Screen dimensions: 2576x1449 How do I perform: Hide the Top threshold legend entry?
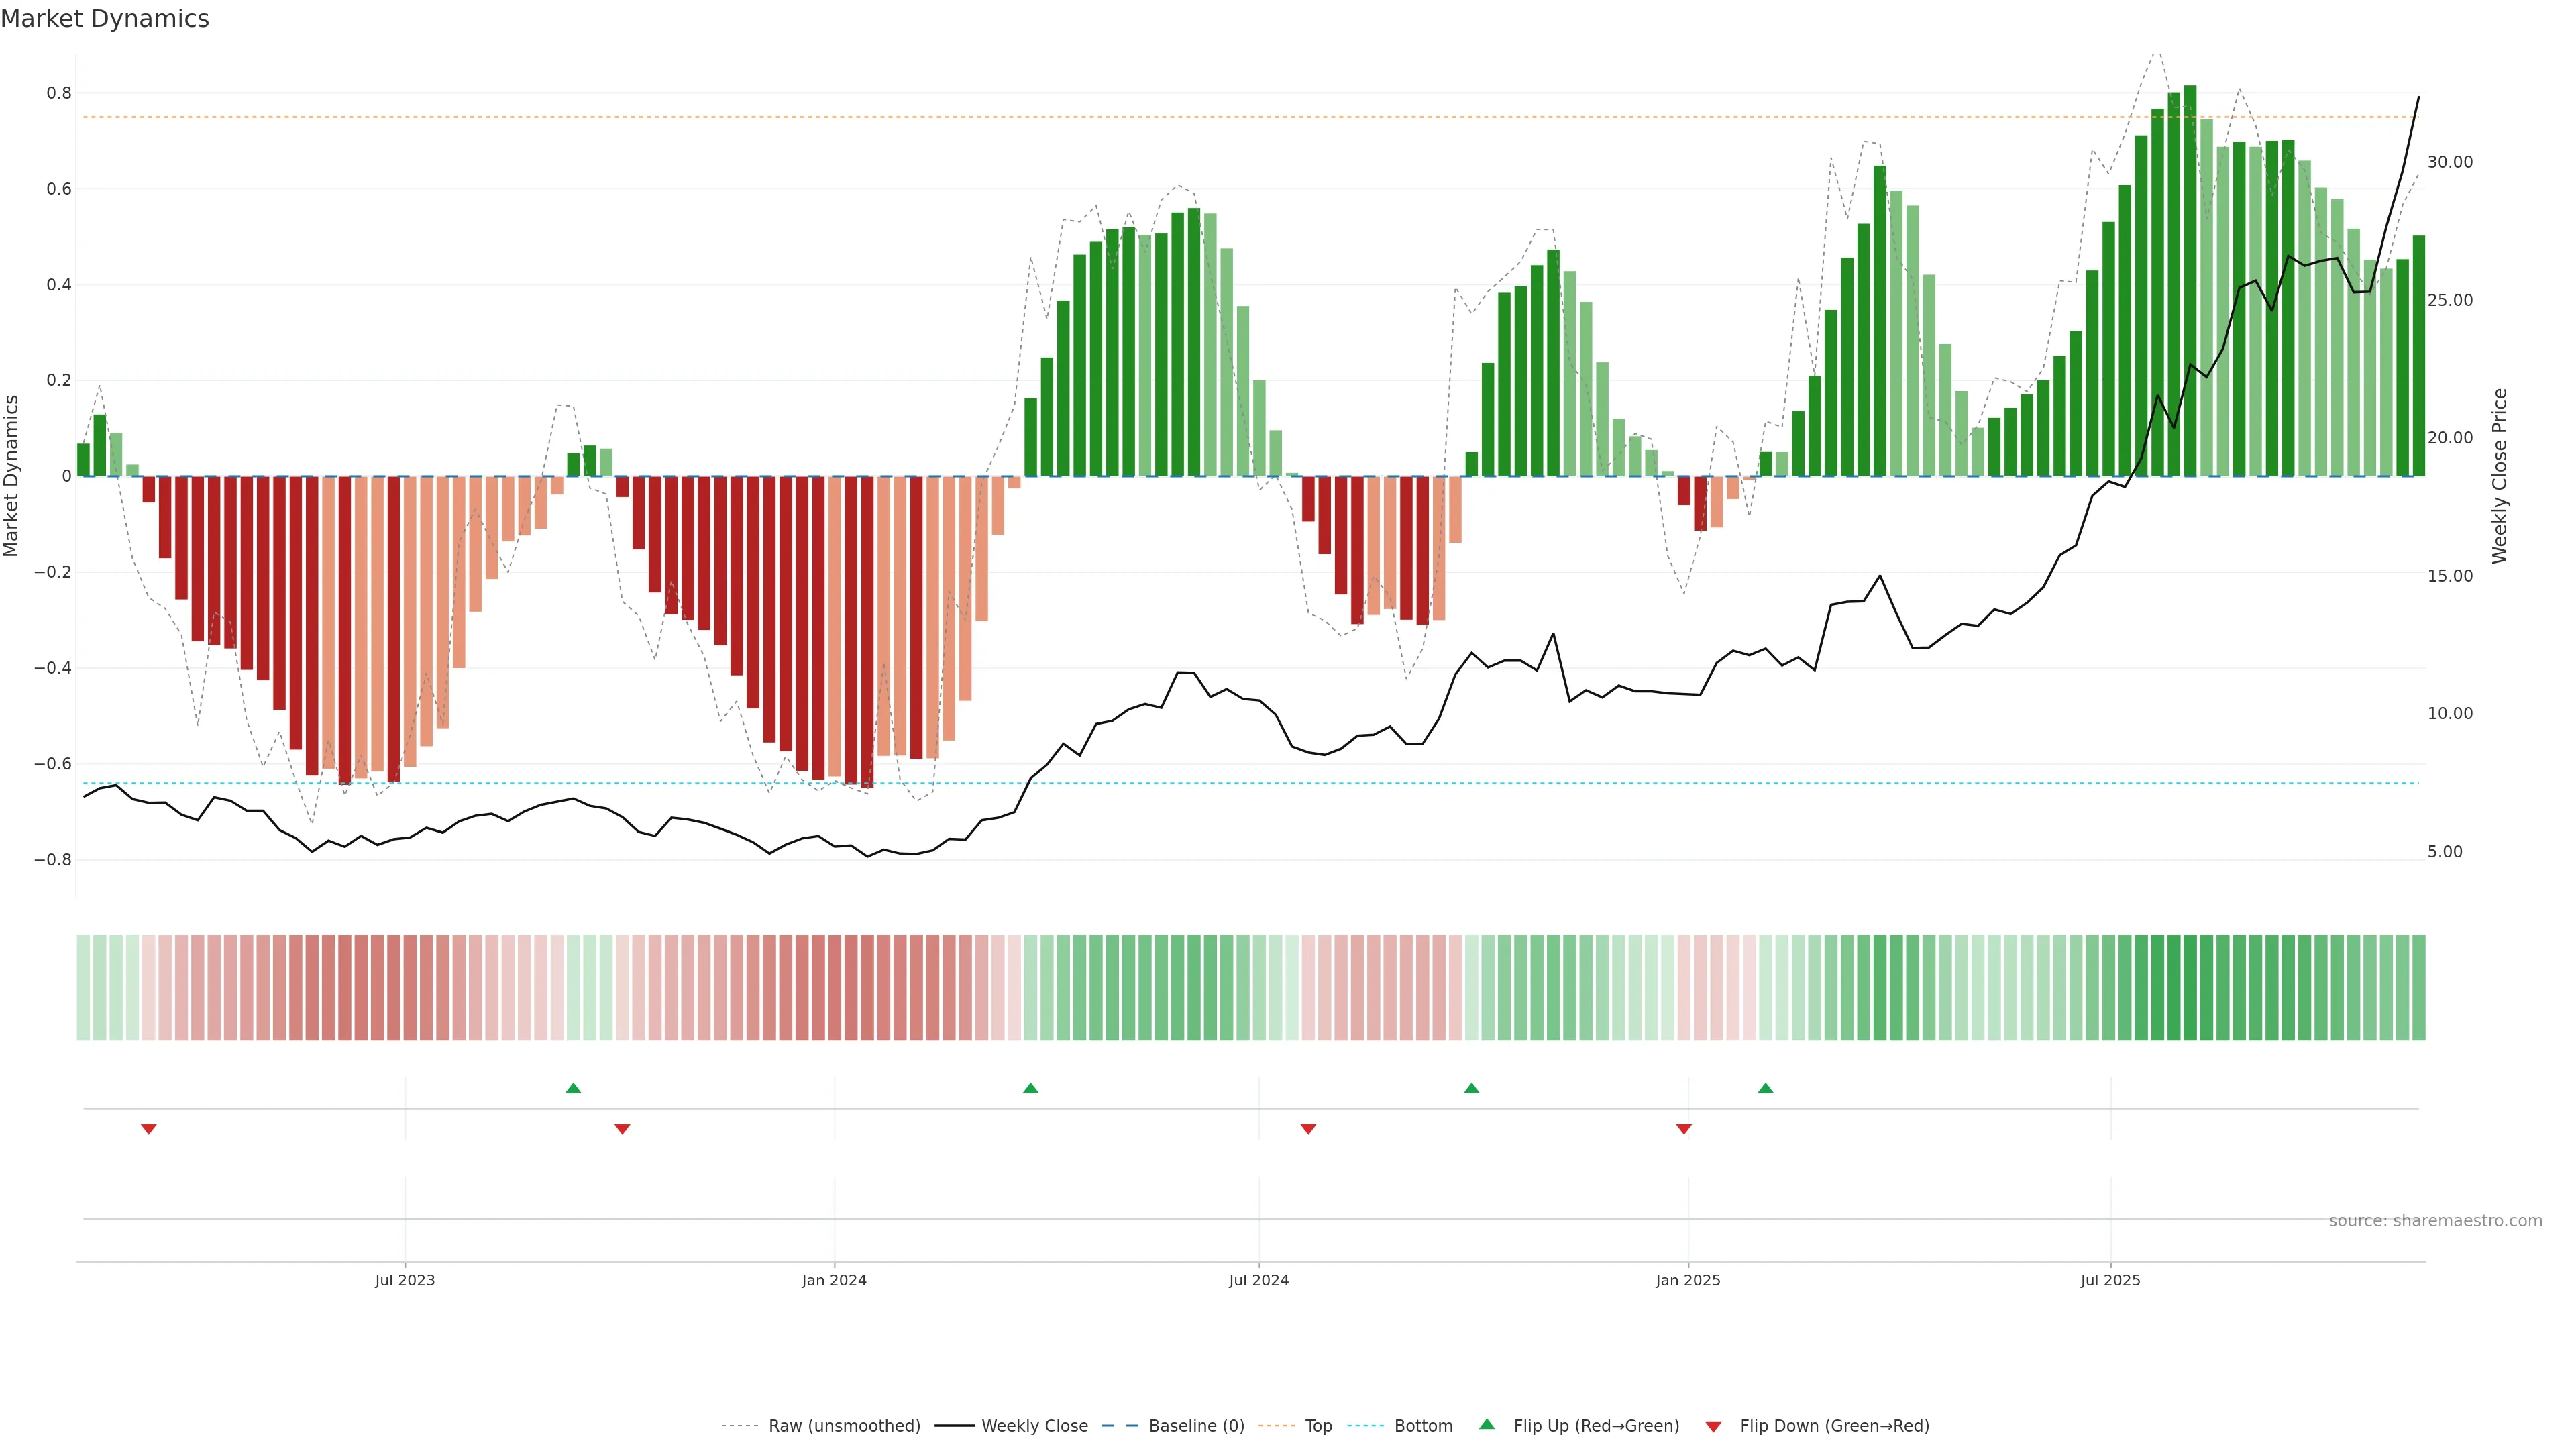click(x=1318, y=1426)
